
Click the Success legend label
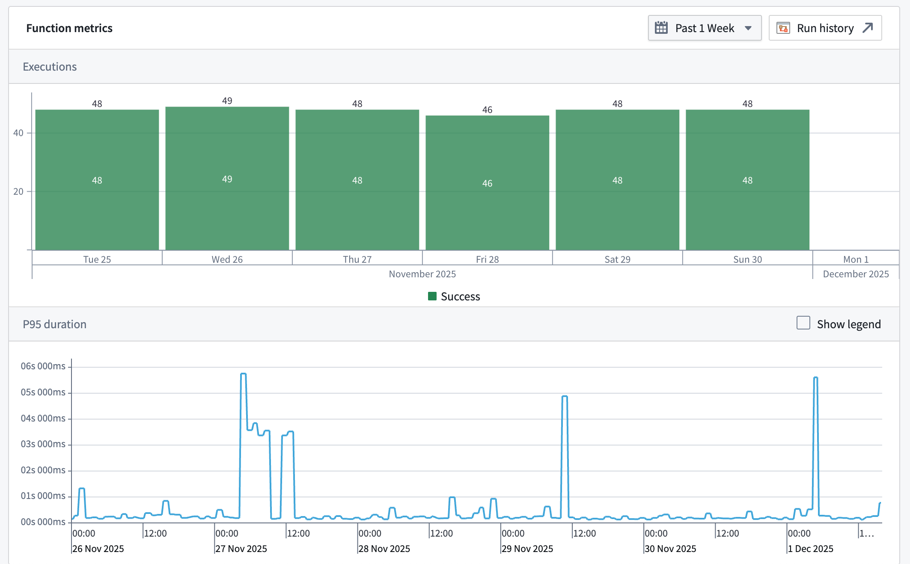[x=461, y=296]
